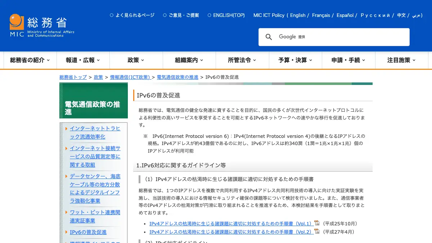Expand 報道・広報 menu
432x243 pixels.
83,60
